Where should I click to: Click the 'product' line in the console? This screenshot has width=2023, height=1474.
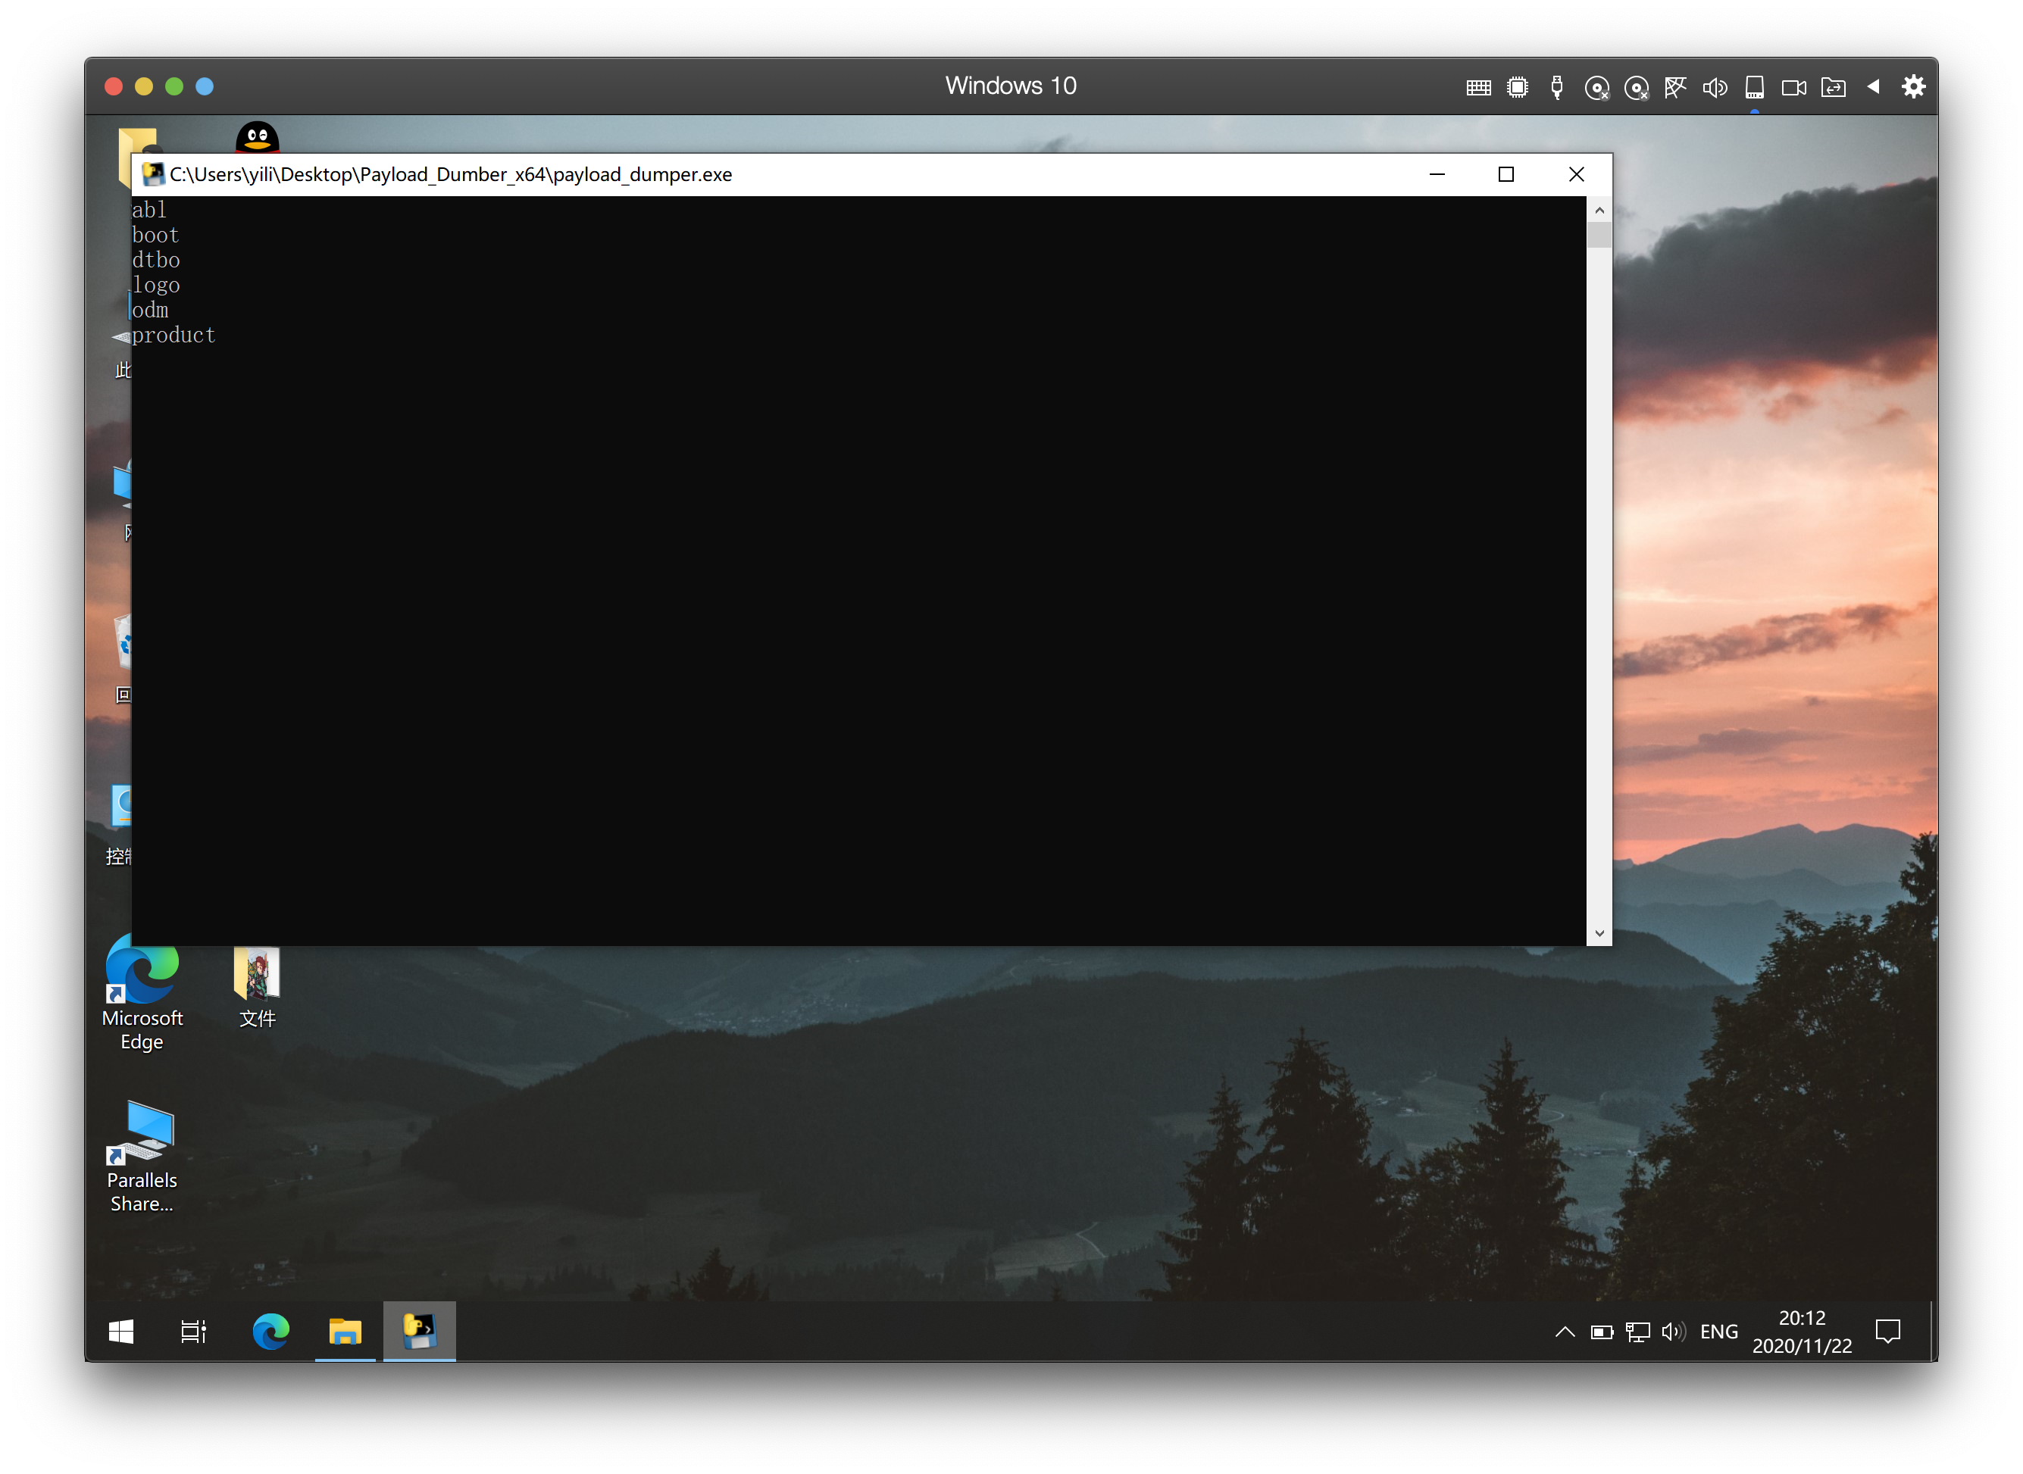pyautogui.click(x=174, y=336)
